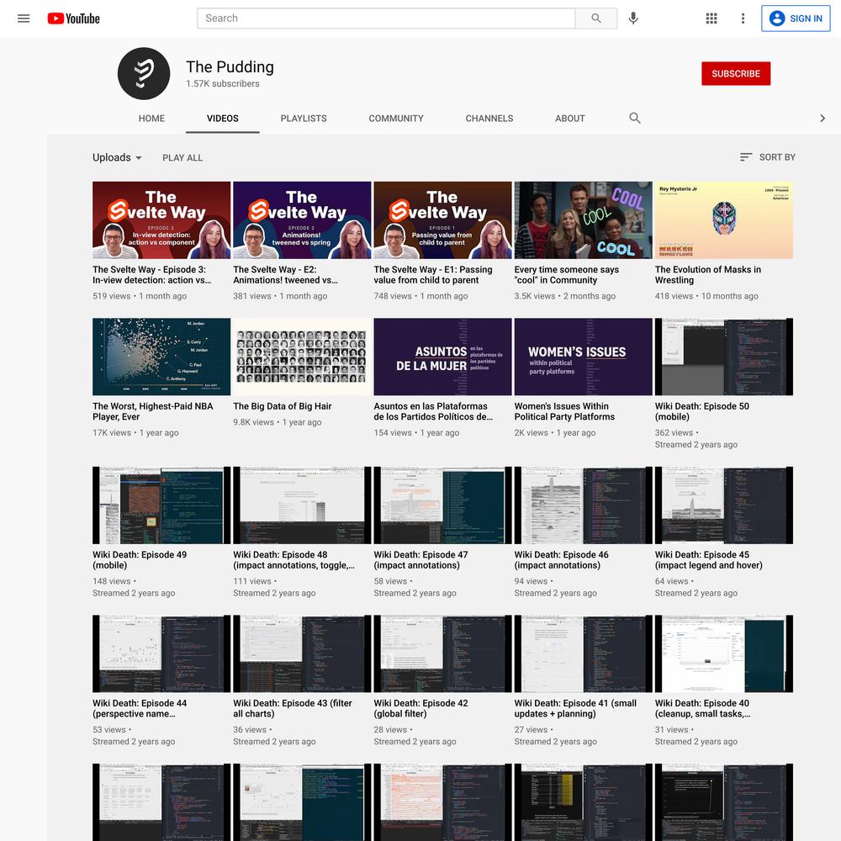Open the Asuntos de la Mujer thumbnail
The image size is (841, 841).
click(442, 357)
